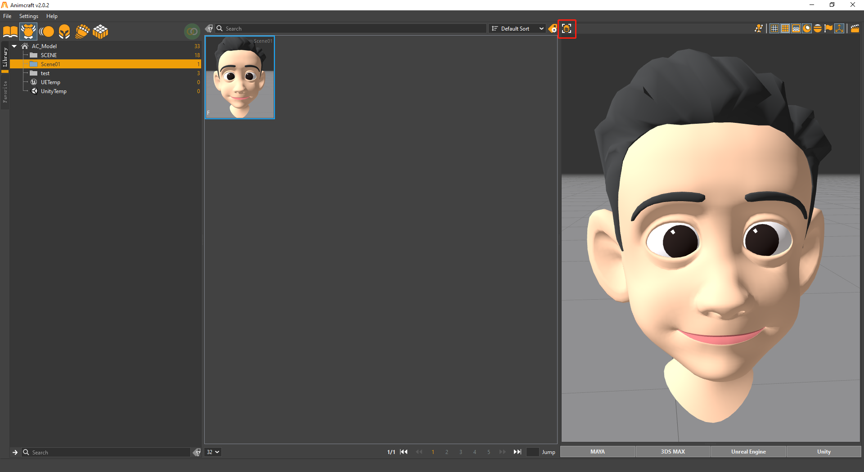864x472 pixels.
Task: Toggle the sphere lighting button
Action: click(x=807, y=28)
